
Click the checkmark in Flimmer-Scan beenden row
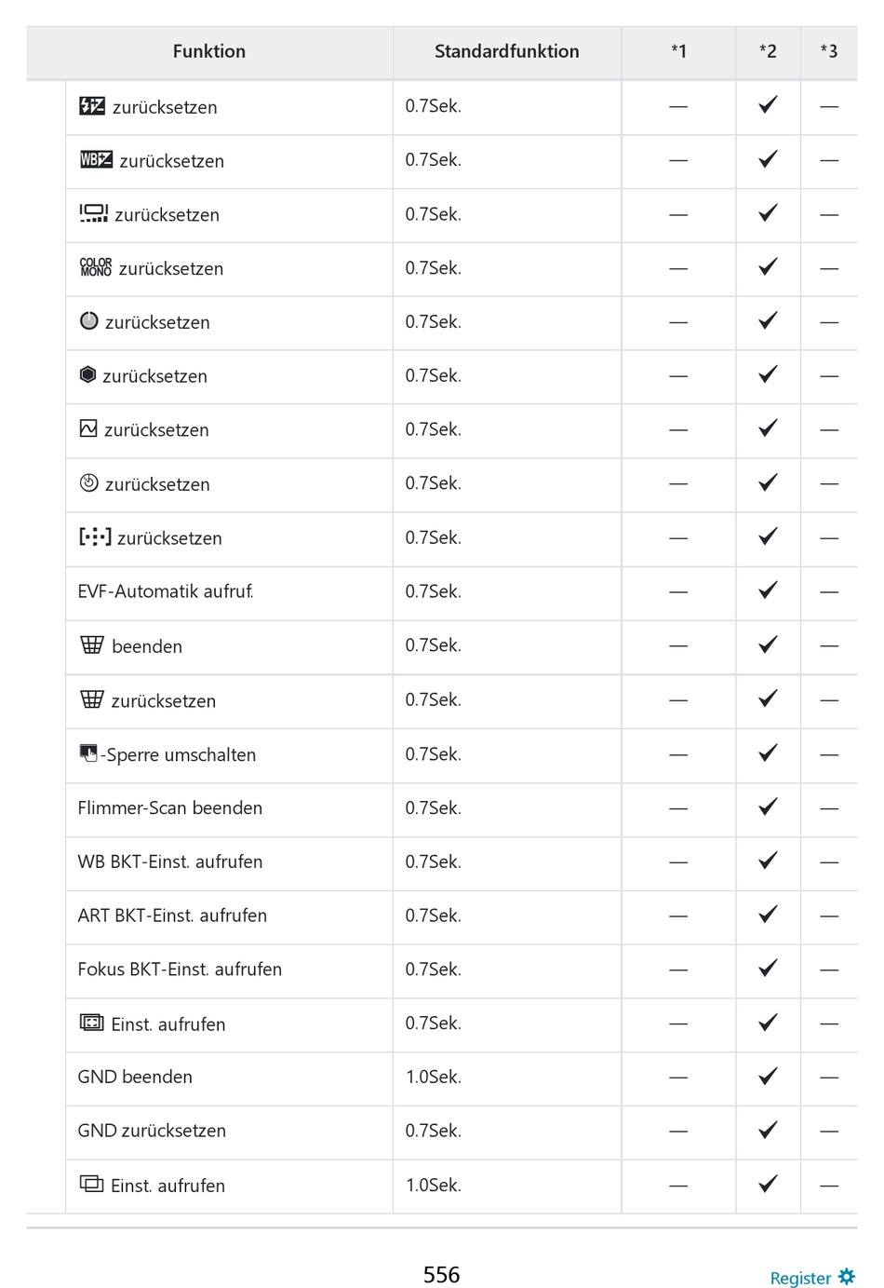768,807
